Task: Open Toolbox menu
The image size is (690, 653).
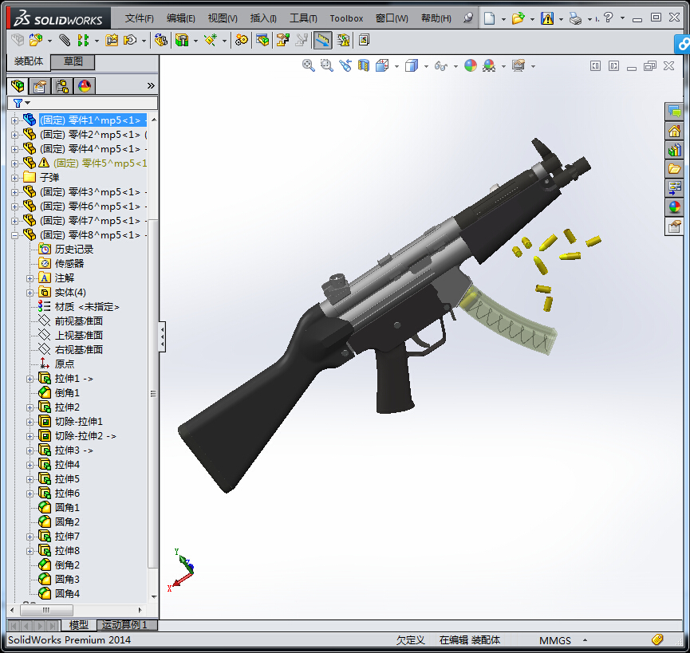Action: pos(346,18)
